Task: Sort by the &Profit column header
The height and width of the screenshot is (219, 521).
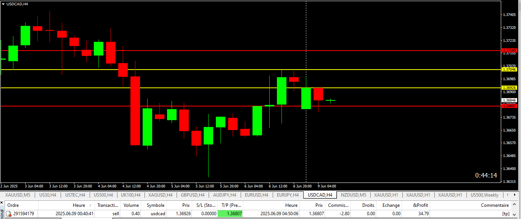Action: click(x=416, y=205)
